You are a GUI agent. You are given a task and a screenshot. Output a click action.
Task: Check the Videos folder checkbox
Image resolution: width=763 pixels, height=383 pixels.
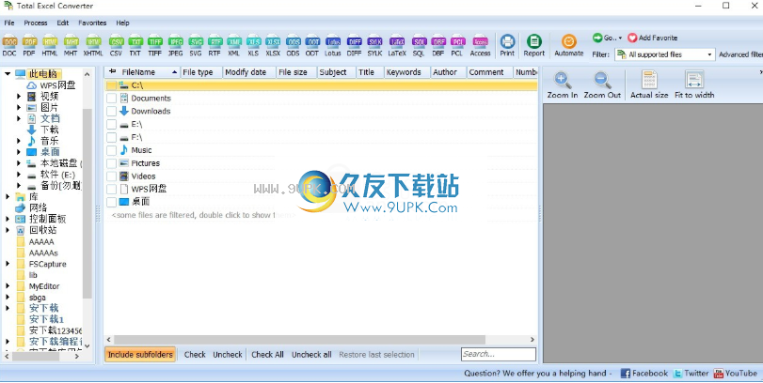click(111, 176)
